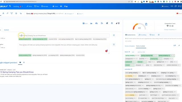182x102 pixels.
Task: Click the 'not defined' target URL link
Action: coord(59,14)
